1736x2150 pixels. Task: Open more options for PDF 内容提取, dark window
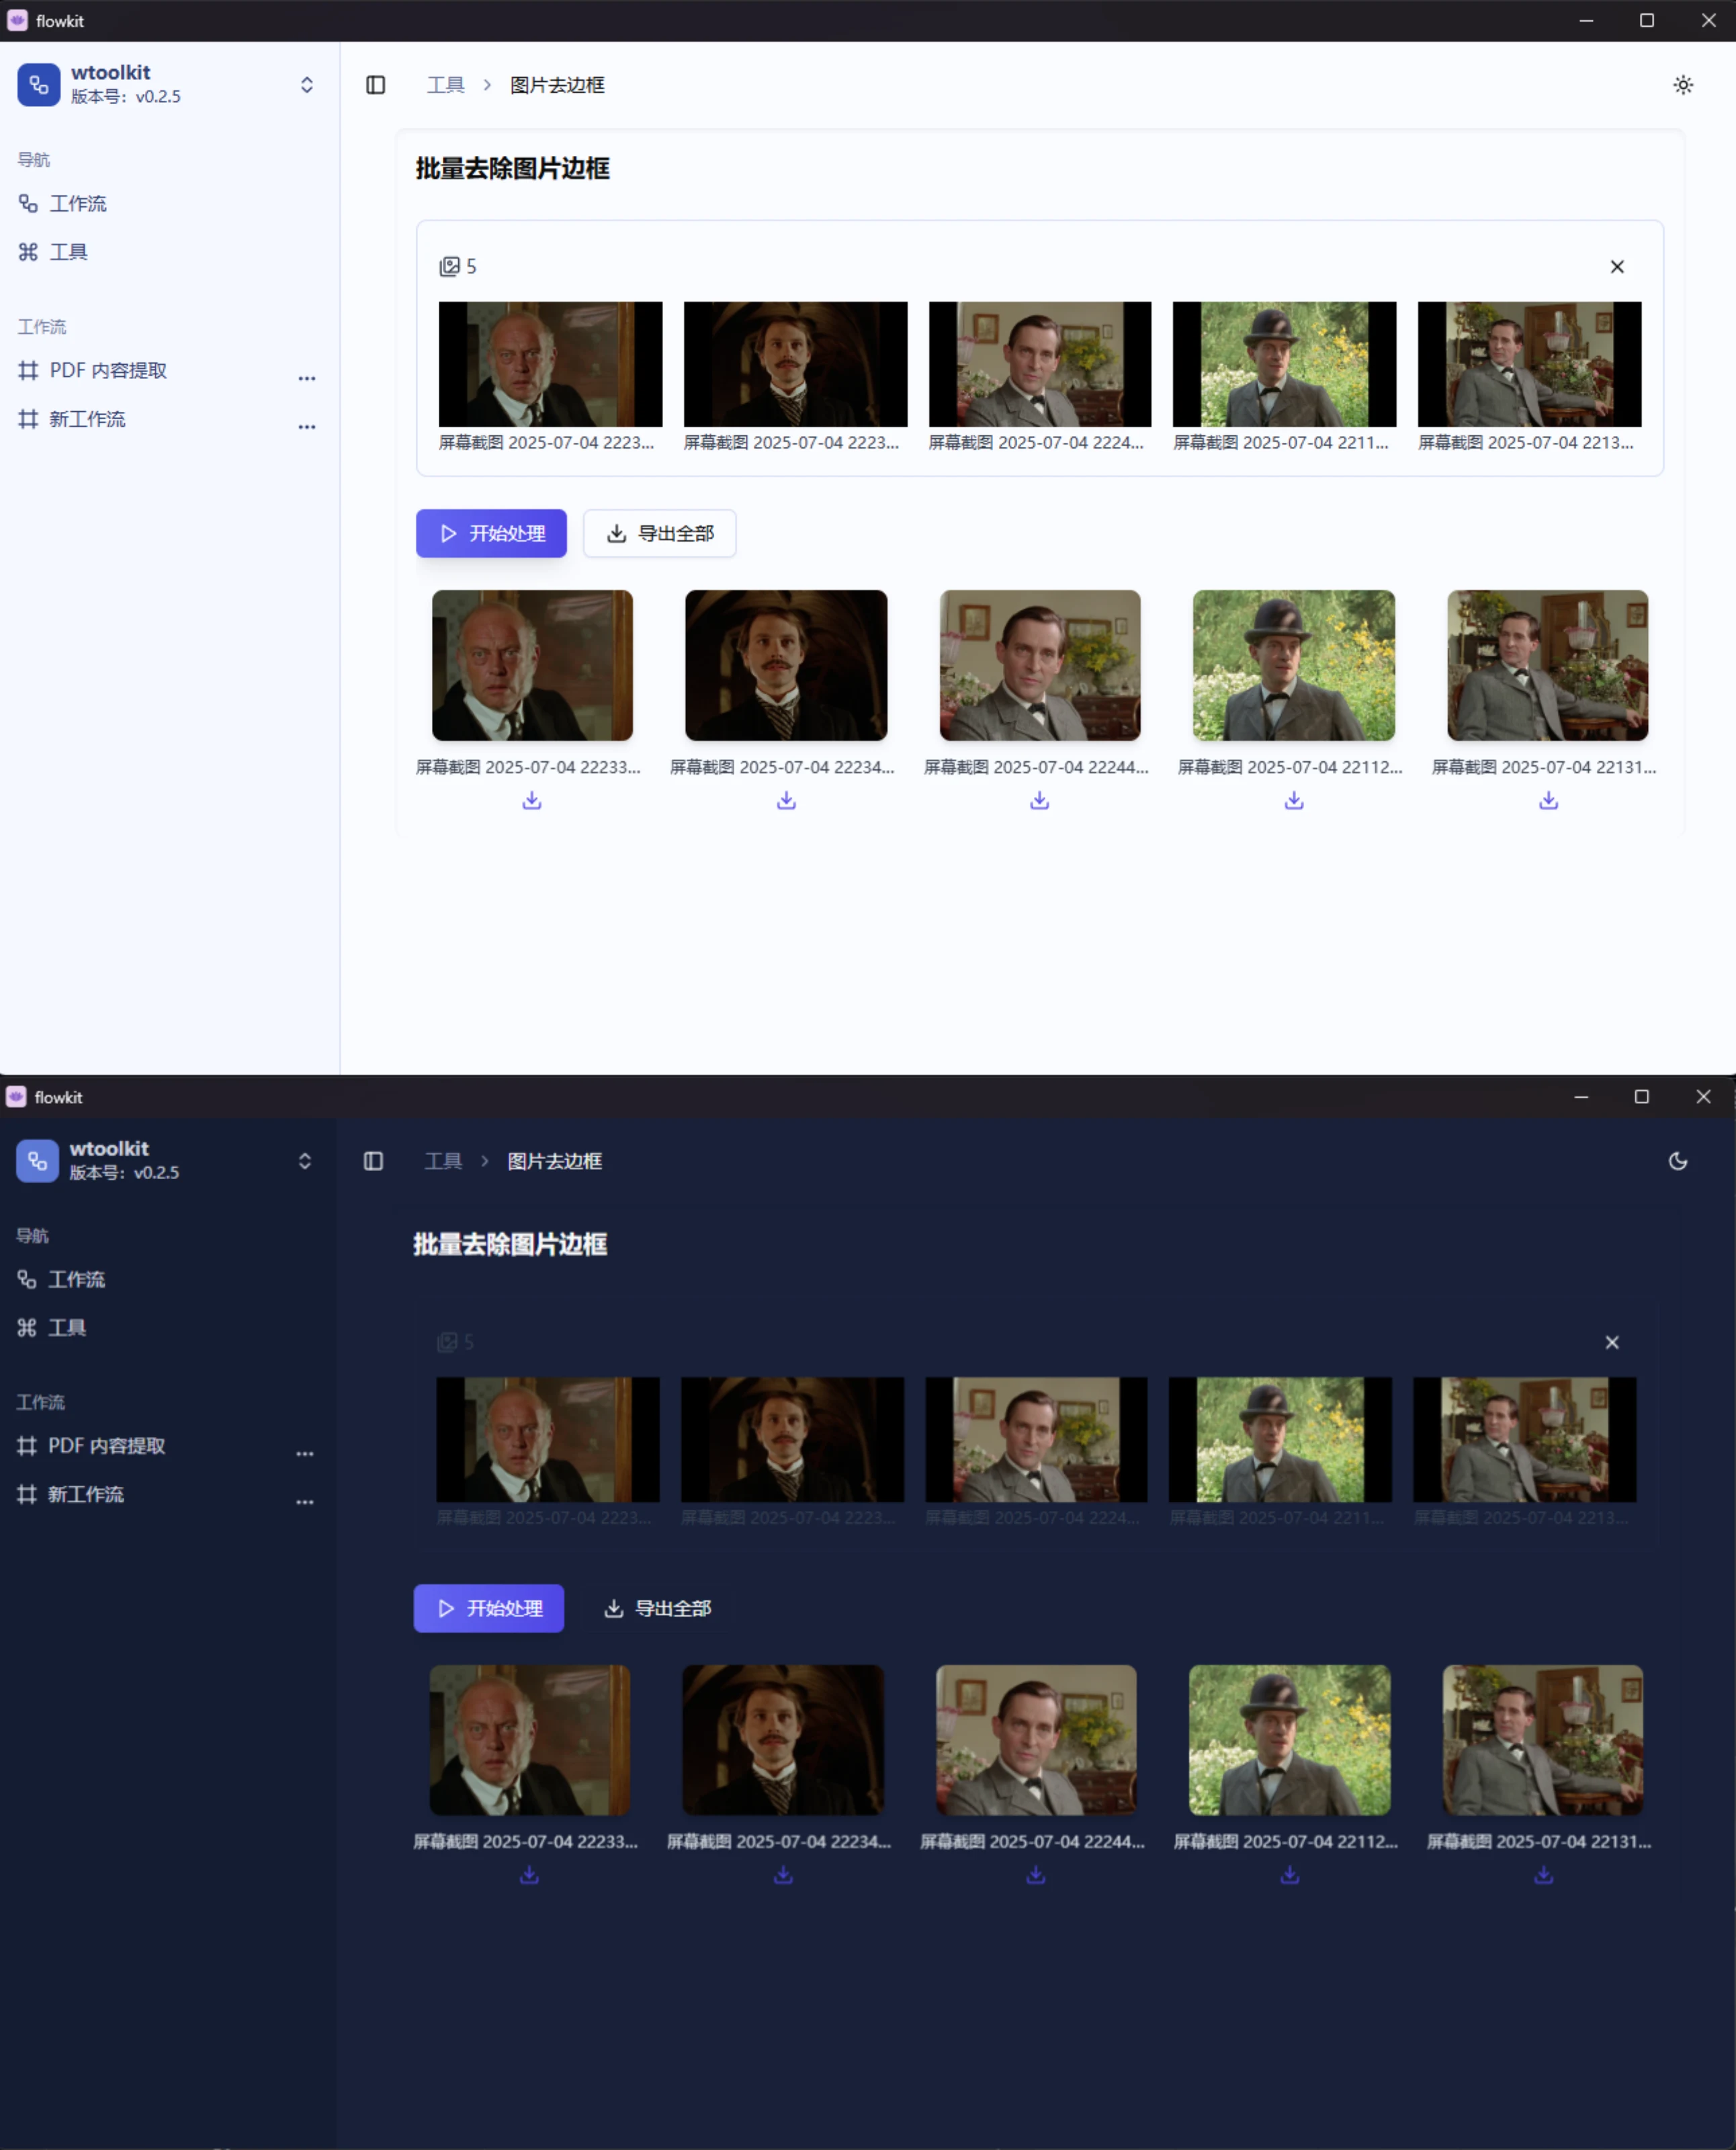click(305, 1453)
